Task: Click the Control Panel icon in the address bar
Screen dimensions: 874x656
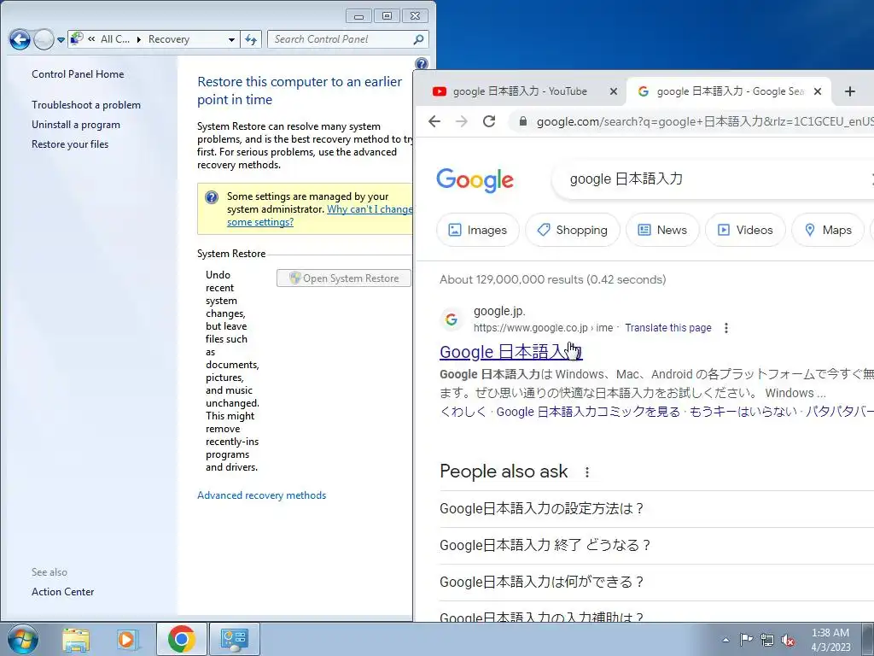Action: tap(77, 39)
